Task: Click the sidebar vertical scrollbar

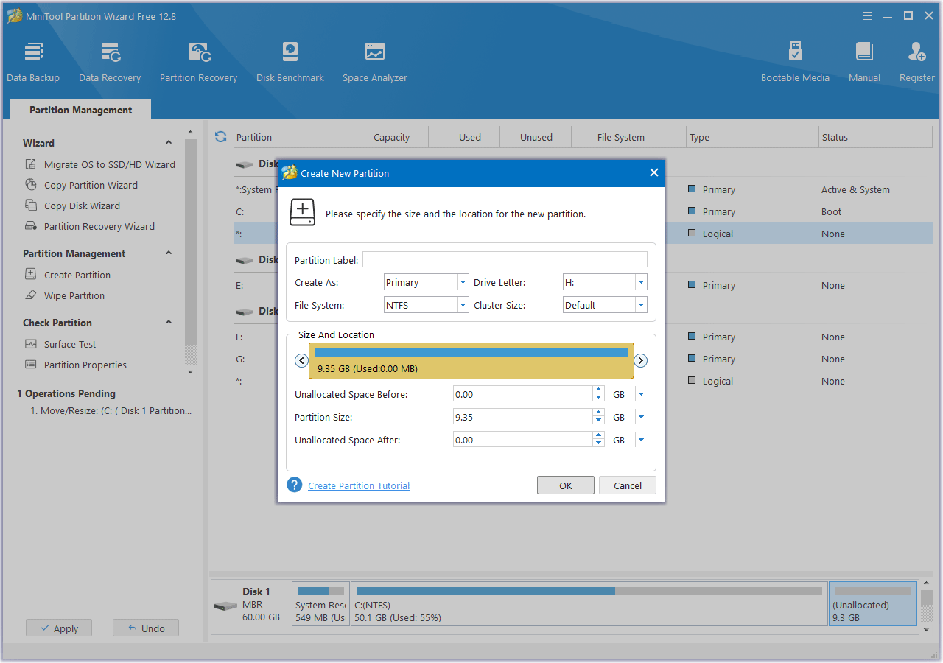Action: point(191,243)
